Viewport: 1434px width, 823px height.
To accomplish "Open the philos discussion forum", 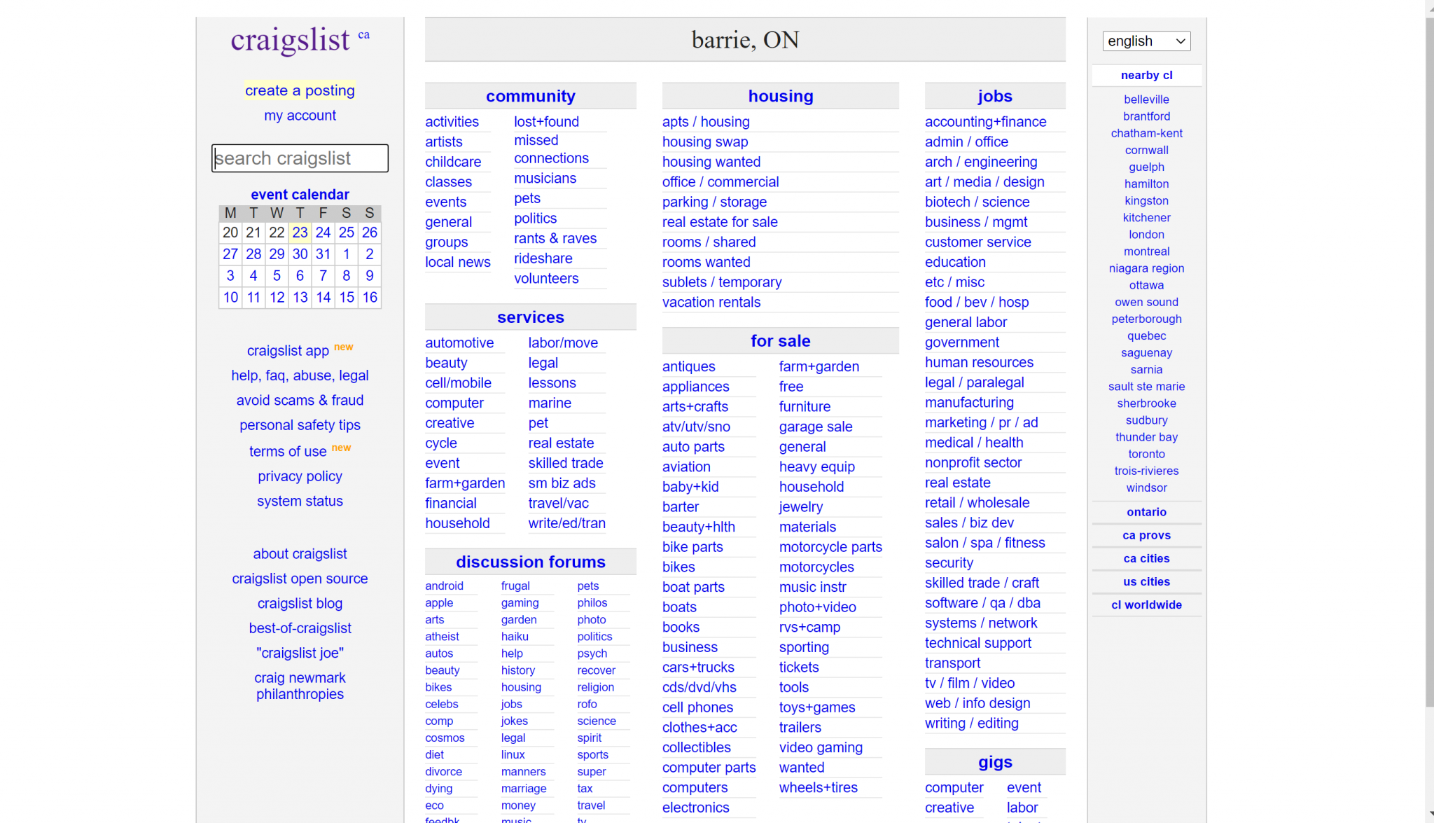I will pos(592,603).
